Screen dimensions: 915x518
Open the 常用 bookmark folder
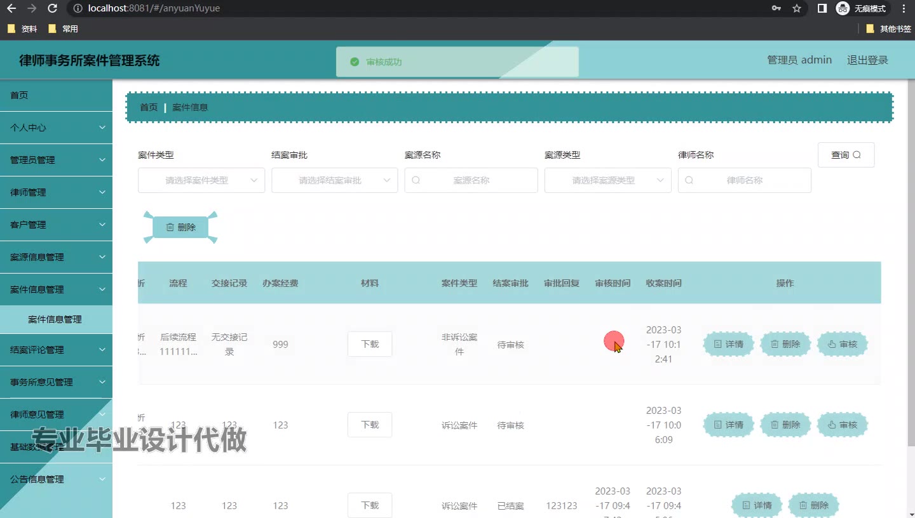click(63, 29)
